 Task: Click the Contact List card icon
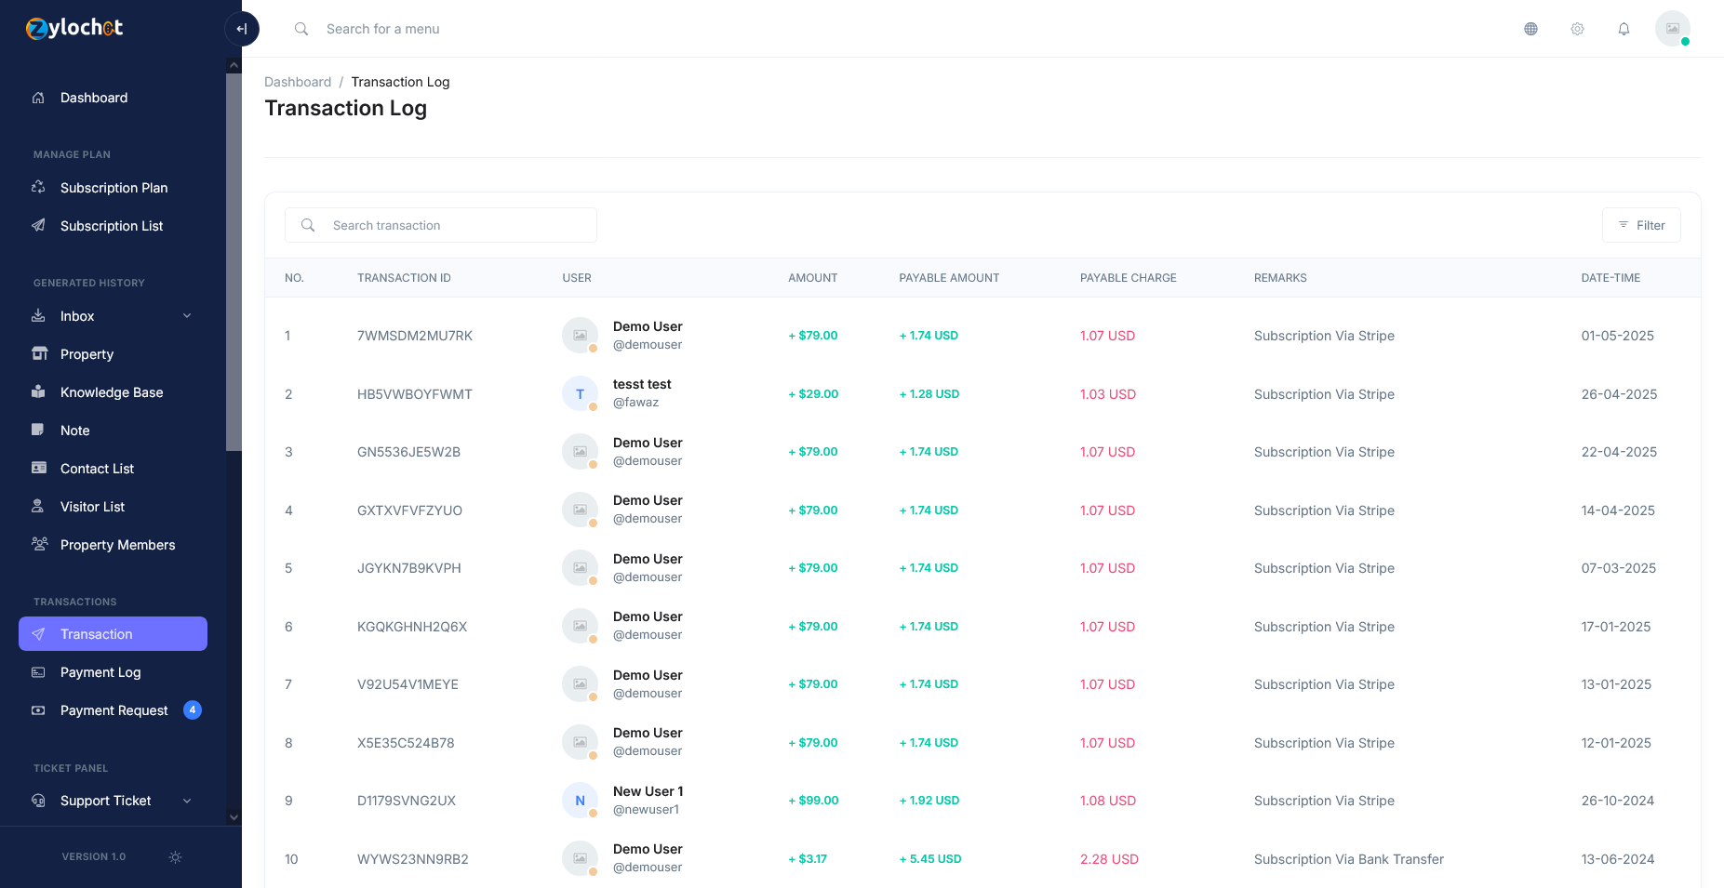[x=39, y=469]
